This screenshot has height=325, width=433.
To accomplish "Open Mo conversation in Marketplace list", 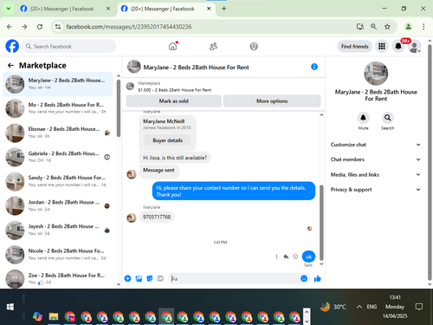I will [x=58, y=108].
